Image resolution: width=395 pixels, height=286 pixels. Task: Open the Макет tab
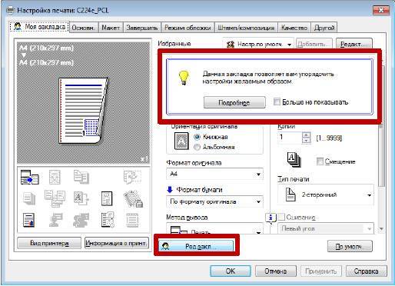pos(111,28)
